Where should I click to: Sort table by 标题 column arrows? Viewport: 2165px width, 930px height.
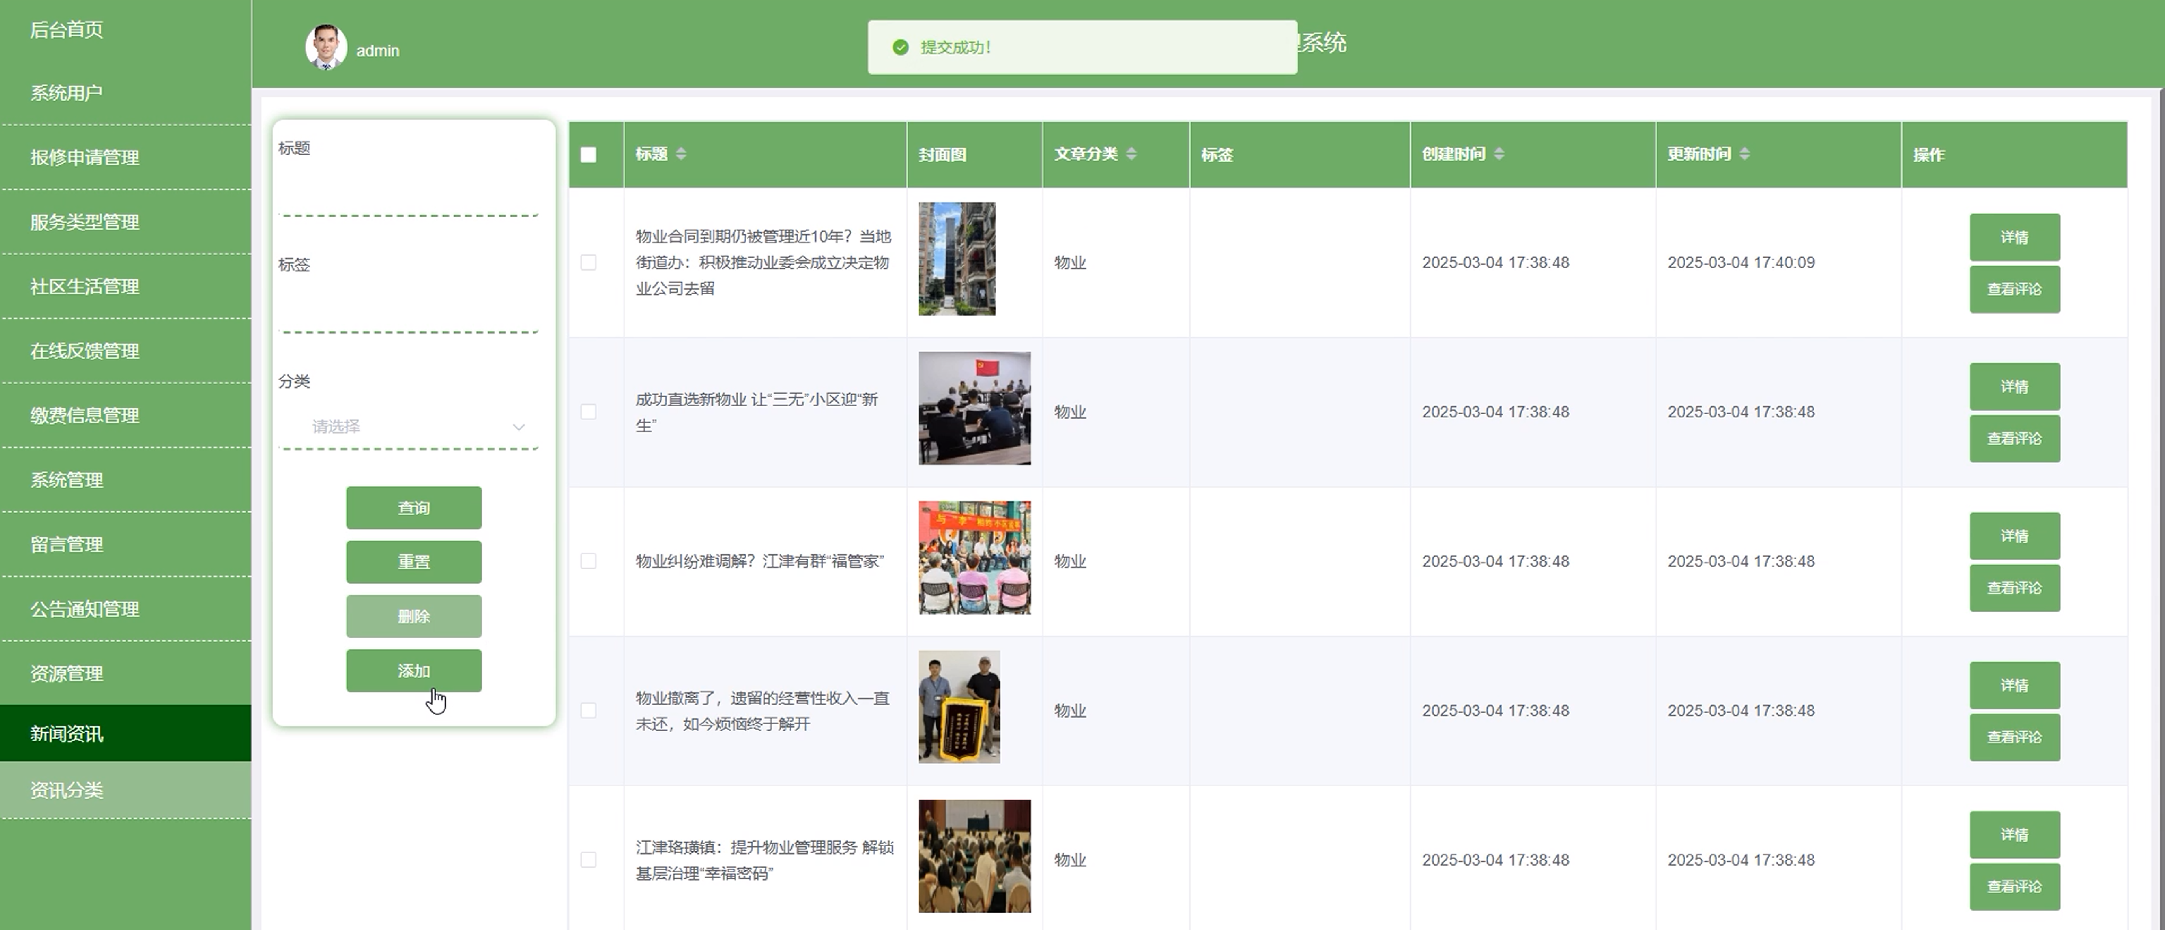(681, 154)
